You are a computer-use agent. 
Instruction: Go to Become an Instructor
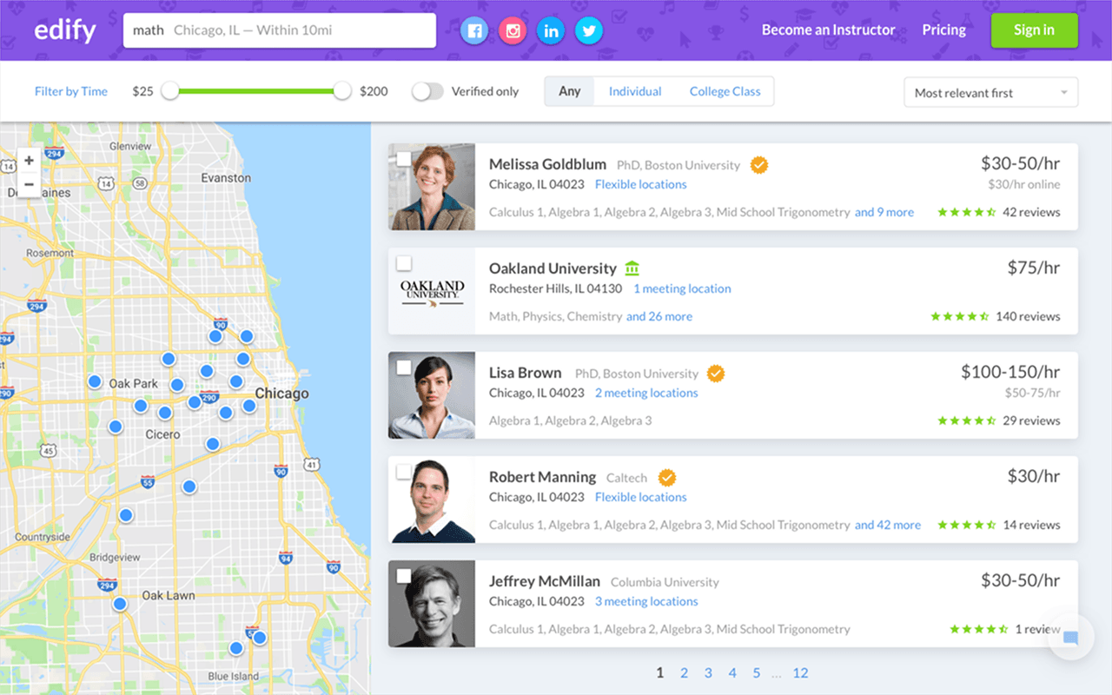(828, 30)
